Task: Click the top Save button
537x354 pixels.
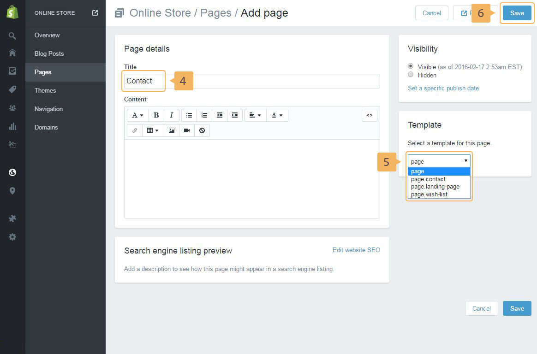Action: [517, 13]
